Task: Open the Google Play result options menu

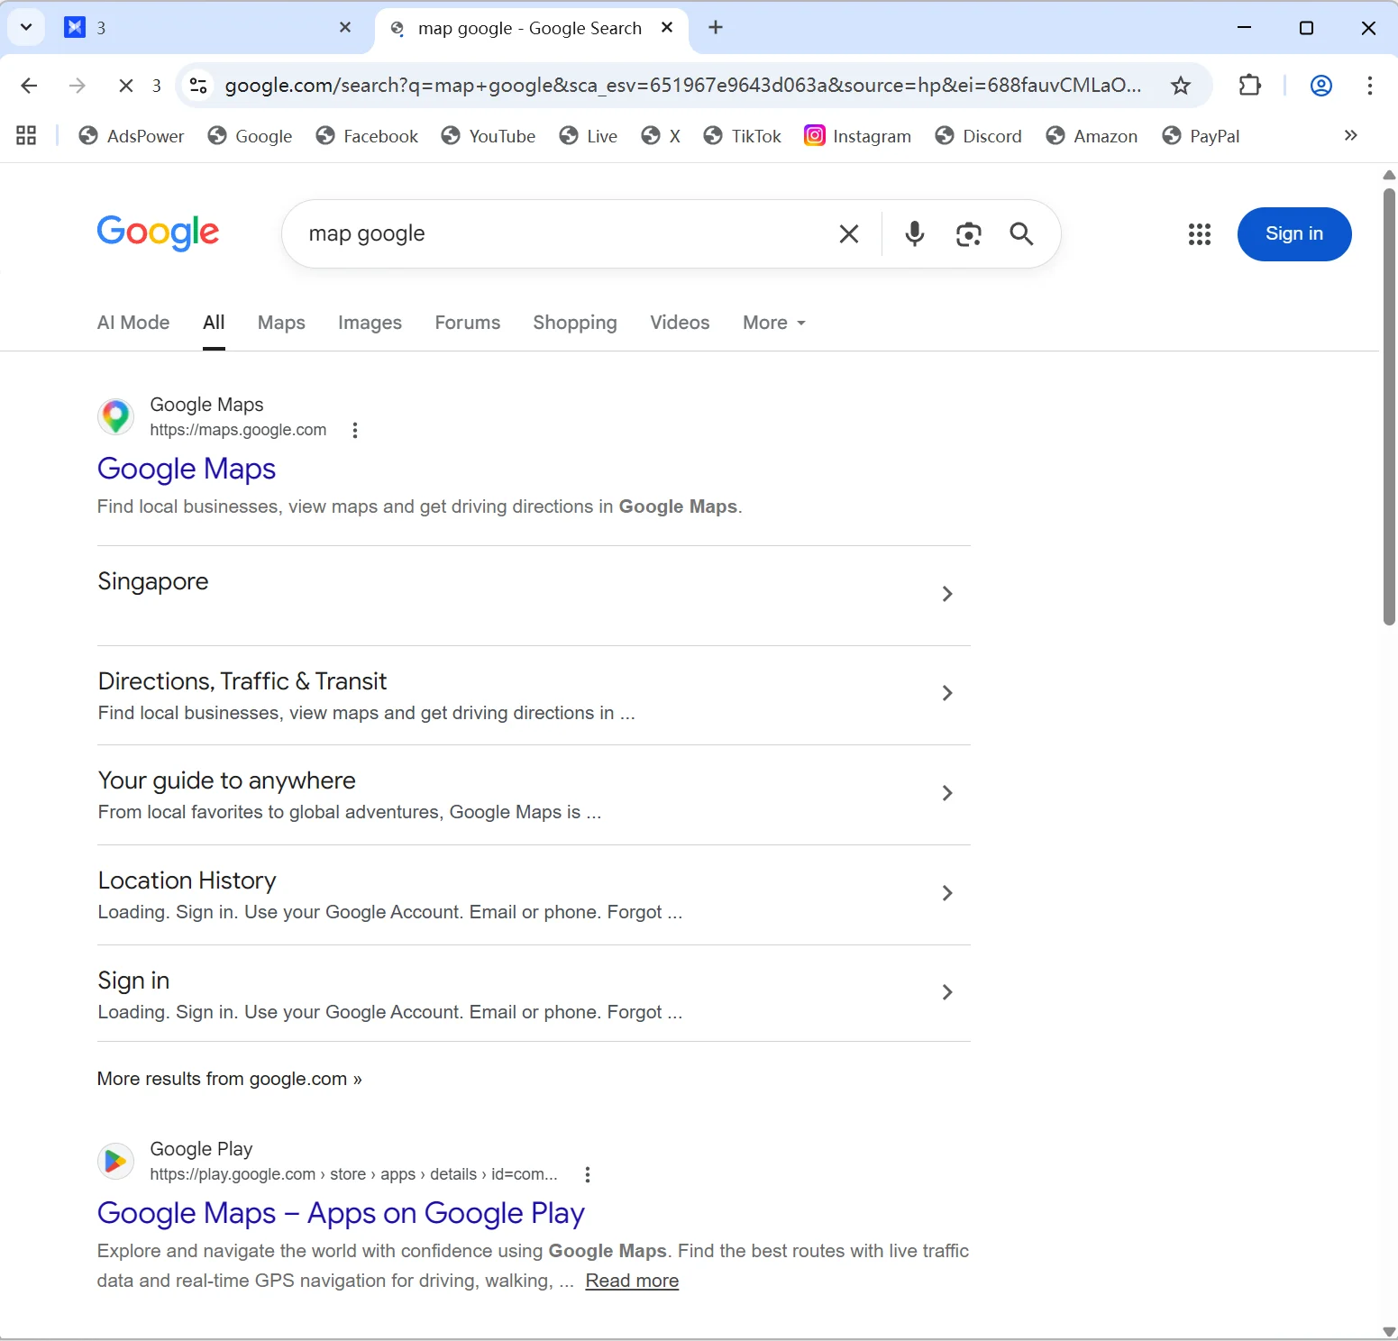Action: 588,1175
